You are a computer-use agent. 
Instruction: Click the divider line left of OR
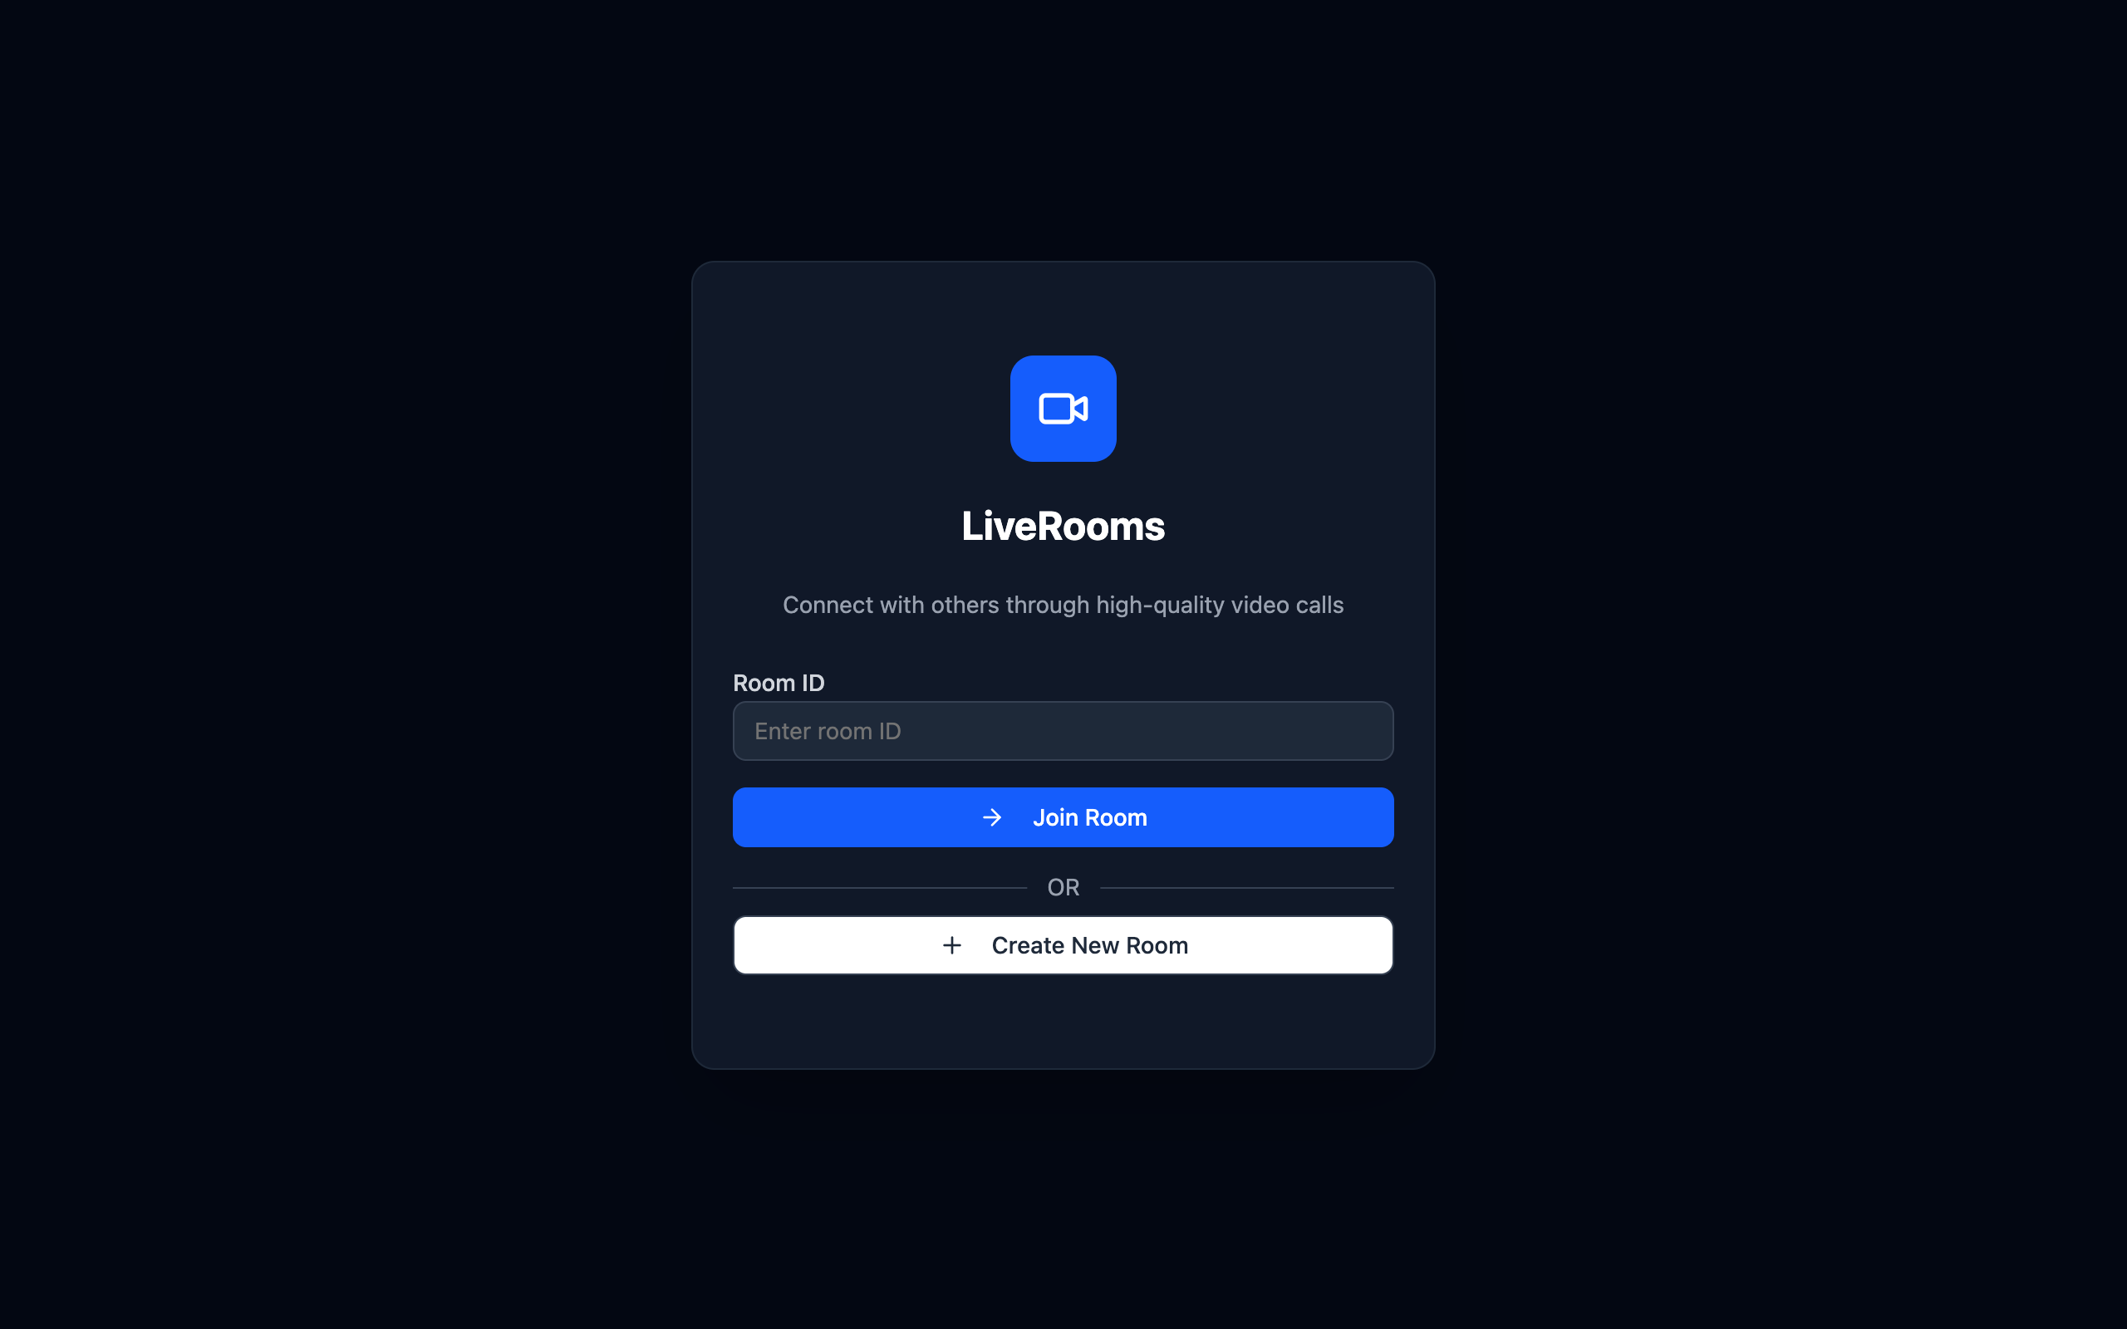[880, 888]
